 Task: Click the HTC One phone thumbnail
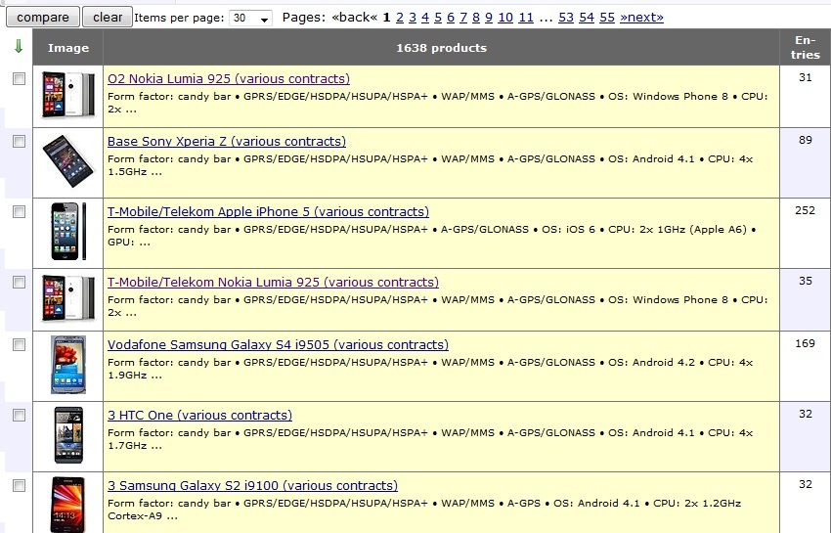point(68,435)
